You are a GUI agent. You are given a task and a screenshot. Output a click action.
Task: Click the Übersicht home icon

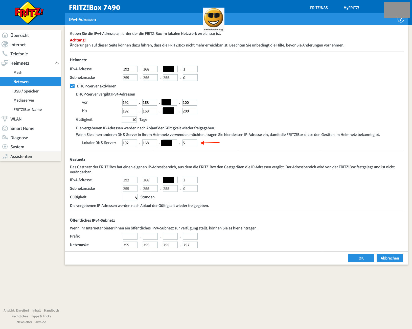click(x=5, y=35)
